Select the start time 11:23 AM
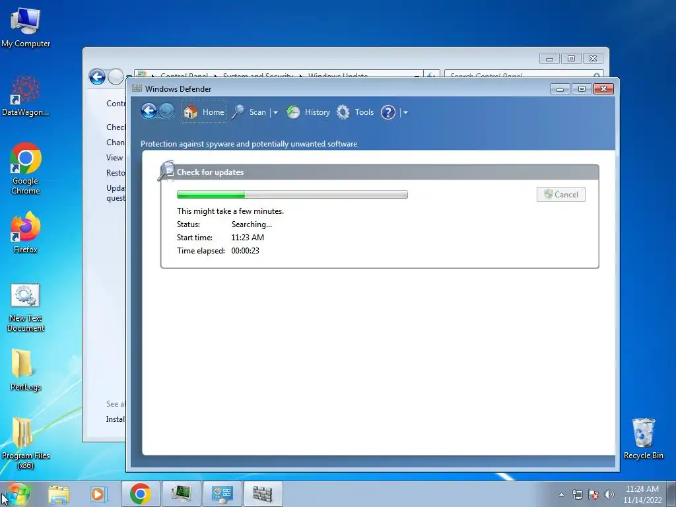 (248, 238)
